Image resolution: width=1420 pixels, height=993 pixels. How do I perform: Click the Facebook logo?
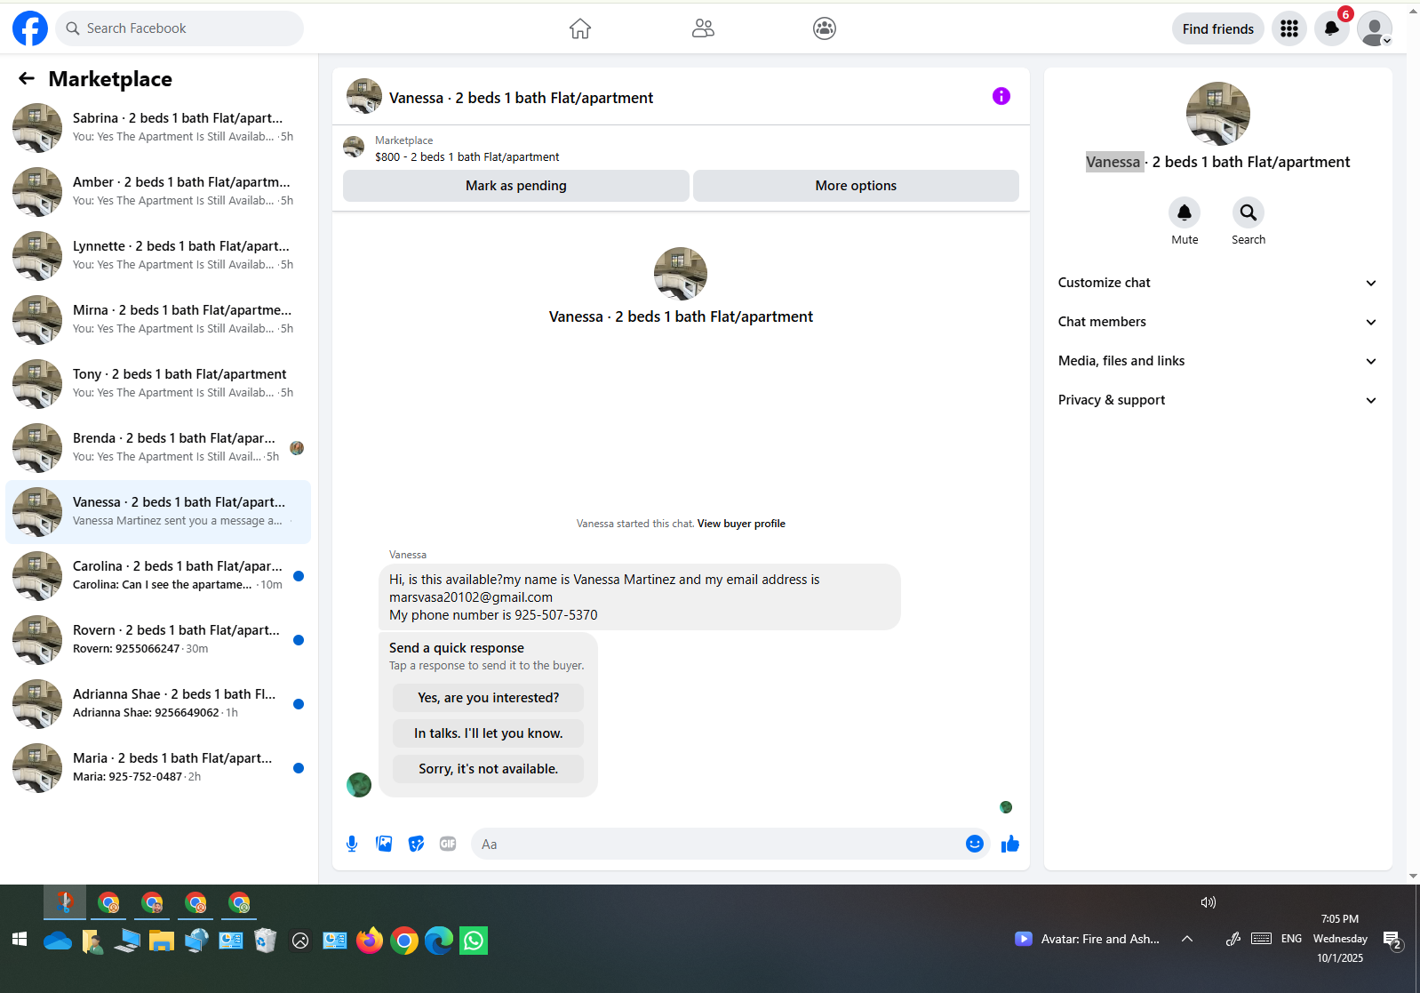(x=30, y=28)
